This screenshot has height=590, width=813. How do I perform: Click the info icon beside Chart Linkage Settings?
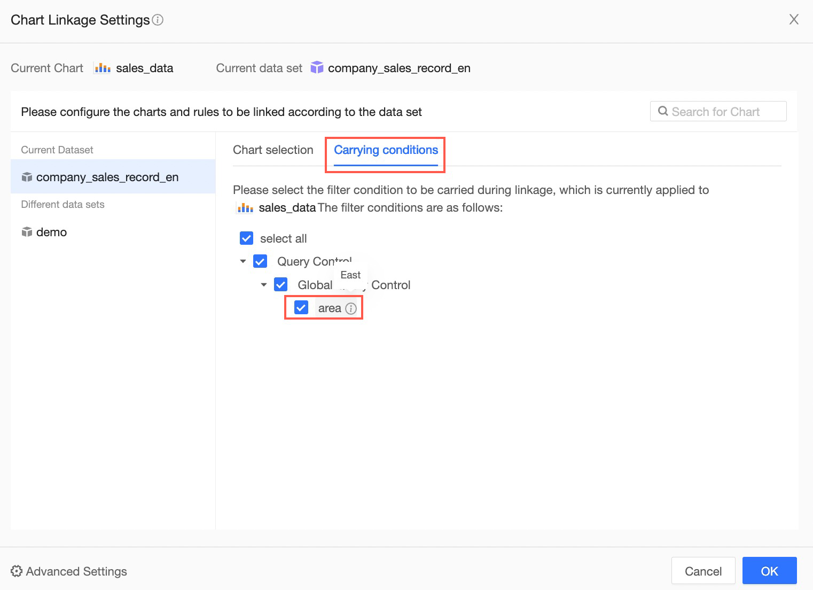158,20
